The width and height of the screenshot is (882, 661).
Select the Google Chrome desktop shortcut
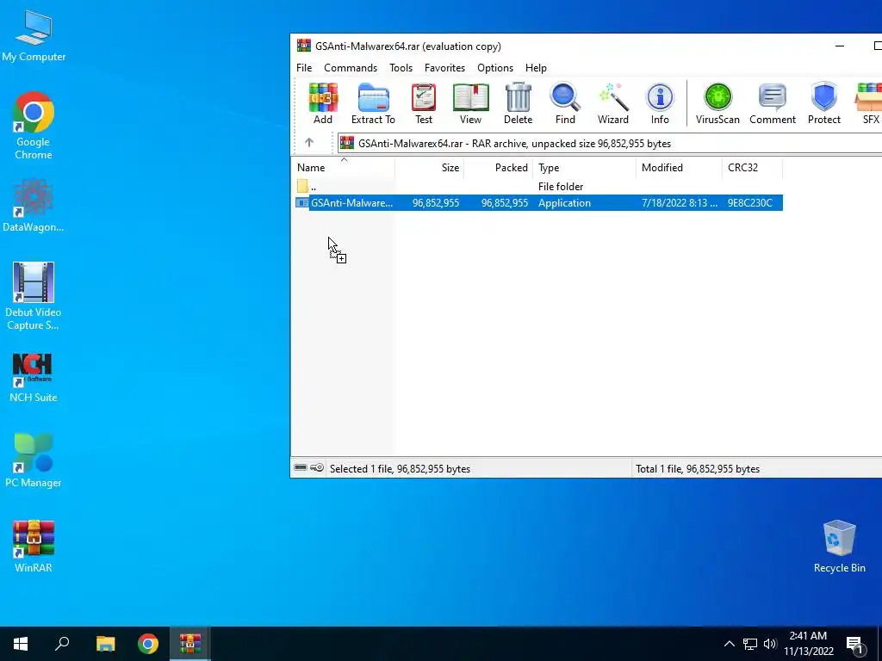pyautogui.click(x=34, y=126)
